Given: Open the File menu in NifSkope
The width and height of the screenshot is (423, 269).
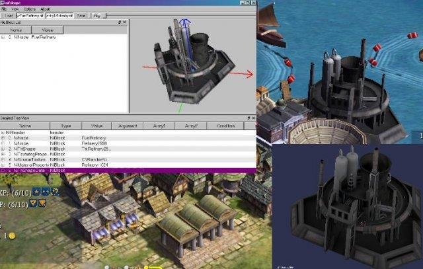Looking at the screenshot, I should (4, 9).
